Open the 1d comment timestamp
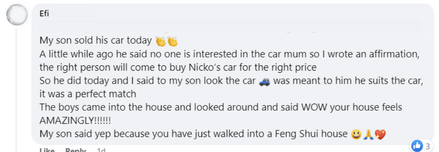Screen dimensions: 439x152 coord(101,150)
